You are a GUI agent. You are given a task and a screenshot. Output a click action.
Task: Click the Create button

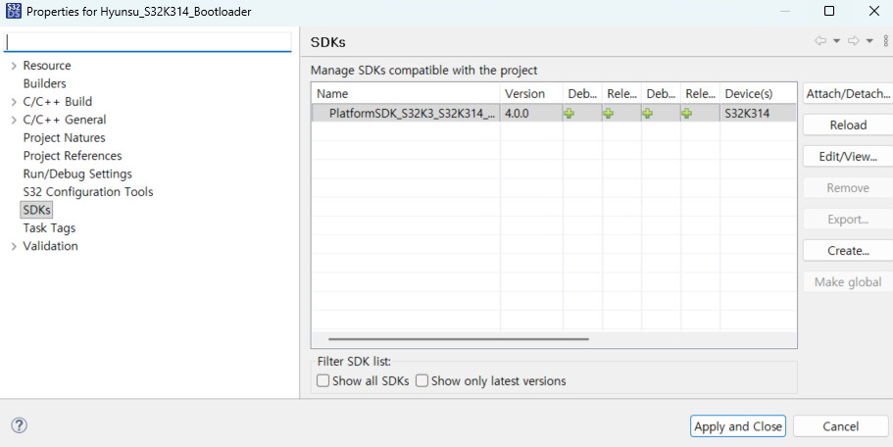(x=848, y=251)
